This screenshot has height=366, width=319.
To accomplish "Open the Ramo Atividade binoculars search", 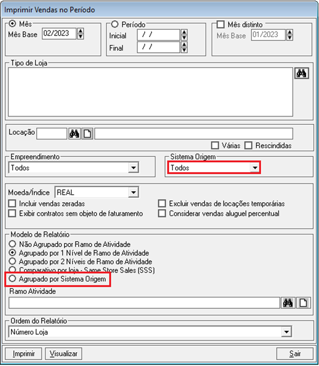I will (x=288, y=303).
